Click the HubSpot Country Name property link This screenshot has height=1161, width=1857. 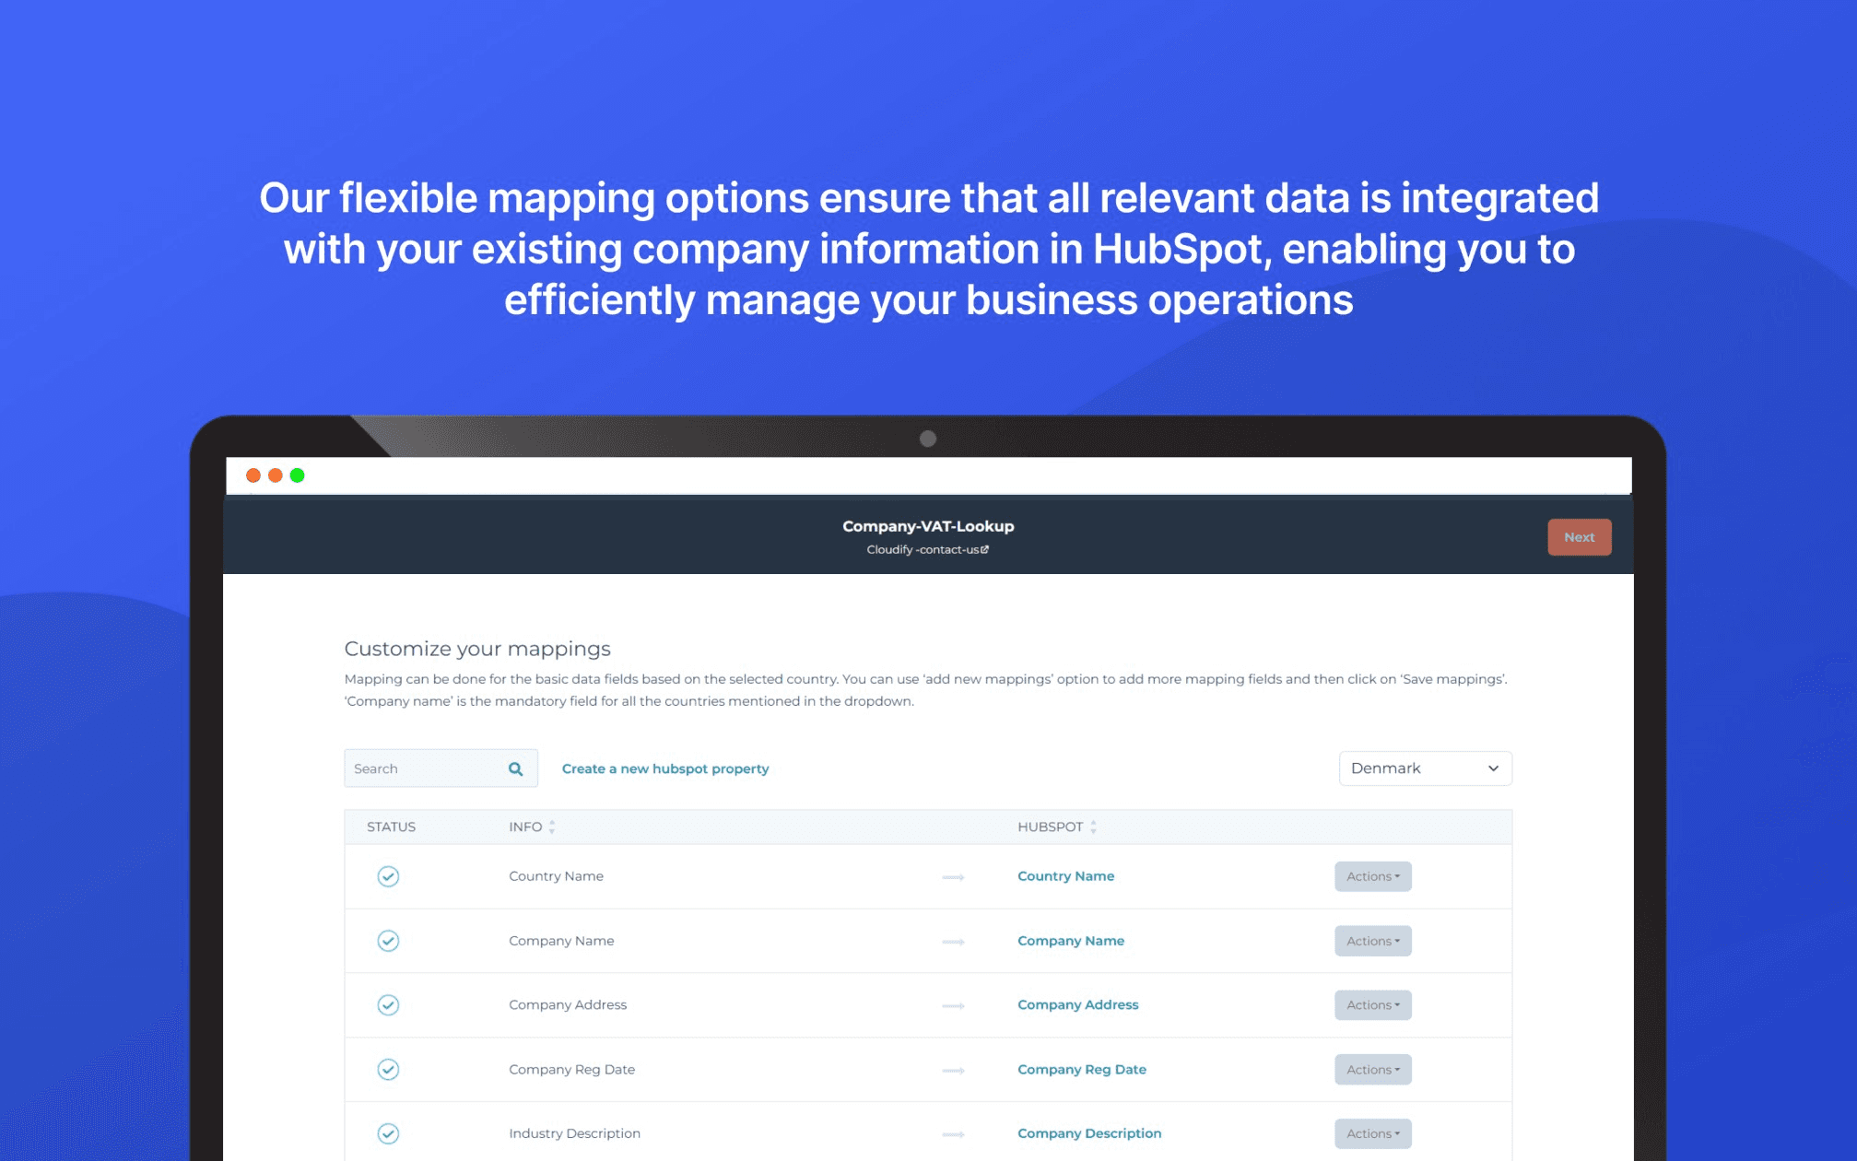click(1065, 876)
